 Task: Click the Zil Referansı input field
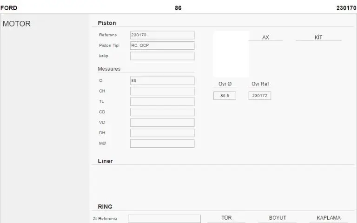[x=164, y=219]
